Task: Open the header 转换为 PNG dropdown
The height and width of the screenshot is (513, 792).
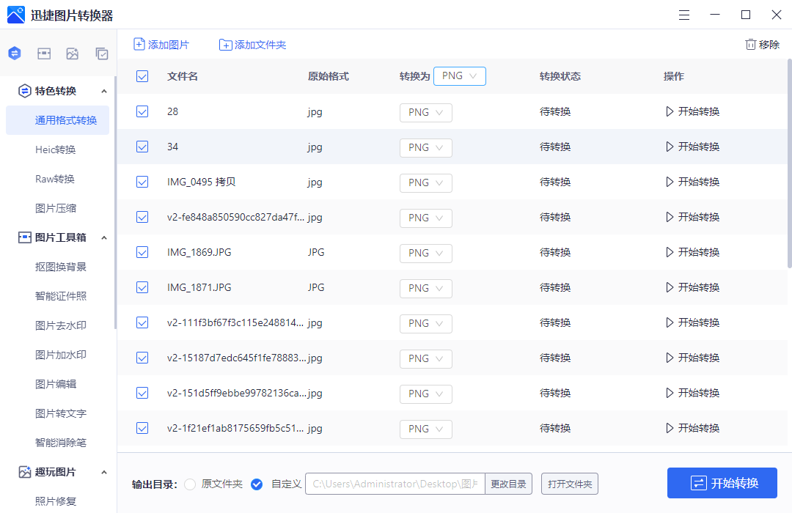Action: point(460,76)
